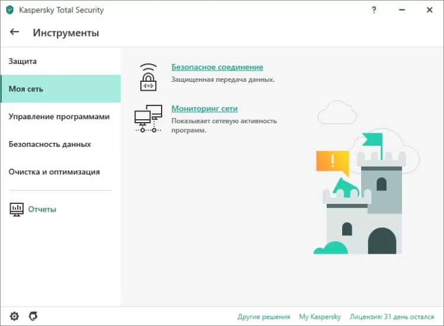Click the secure connection Wi-Fi lock icon
The height and width of the screenshot is (326, 444).
149,77
